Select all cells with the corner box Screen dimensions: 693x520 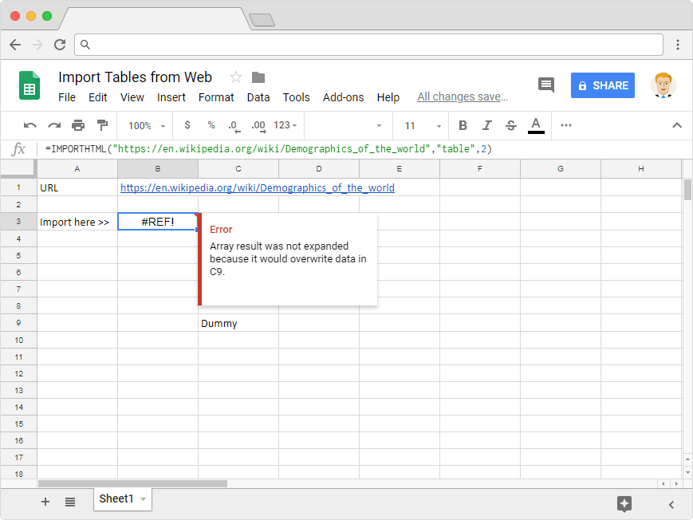(18, 168)
